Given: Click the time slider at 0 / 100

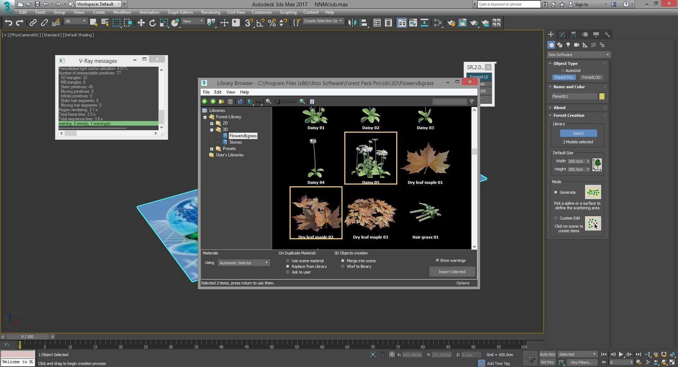Looking at the screenshot, I should [27, 337].
